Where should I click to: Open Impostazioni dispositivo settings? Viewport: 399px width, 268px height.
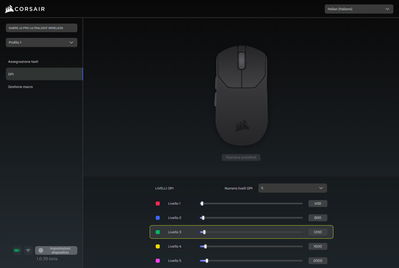(56, 250)
